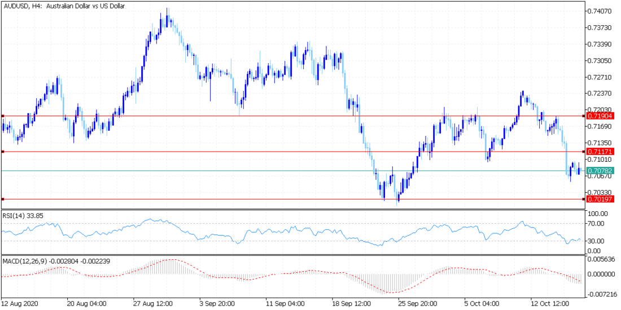Click the 18 Sep 12:00 time label
The height and width of the screenshot is (310, 621).
[352, 304]
